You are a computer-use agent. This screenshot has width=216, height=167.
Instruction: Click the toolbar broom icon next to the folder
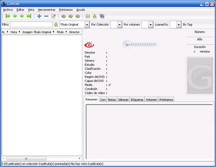click(x=95, y=16)
